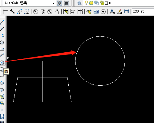Click the Ordinate dimension icon

pyautogui.click(x=27, y=12)
